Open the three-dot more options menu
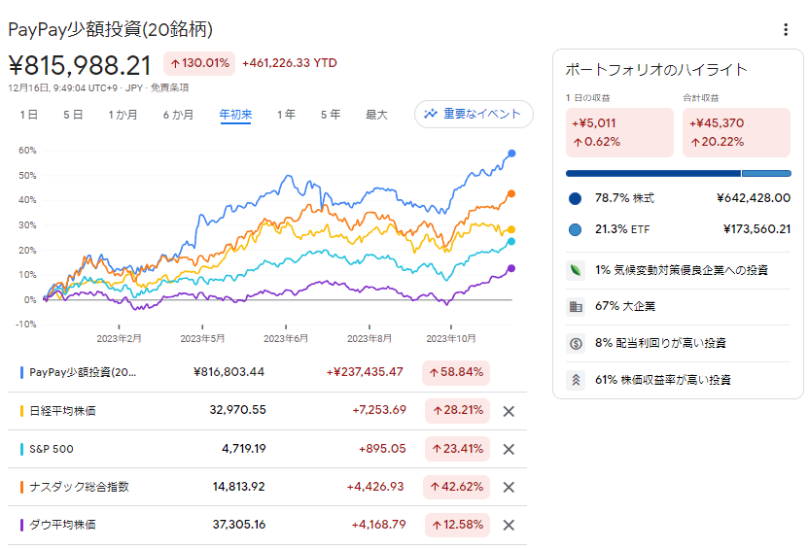The image size is (808, 548). point(786,30)
